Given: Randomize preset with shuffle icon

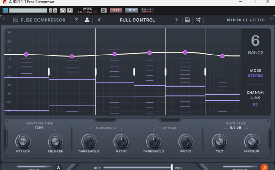Looking at the screenshot, I should [198, 20].
